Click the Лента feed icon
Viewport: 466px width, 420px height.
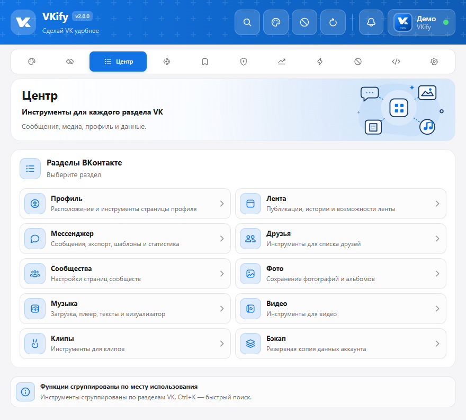point(250,204)
